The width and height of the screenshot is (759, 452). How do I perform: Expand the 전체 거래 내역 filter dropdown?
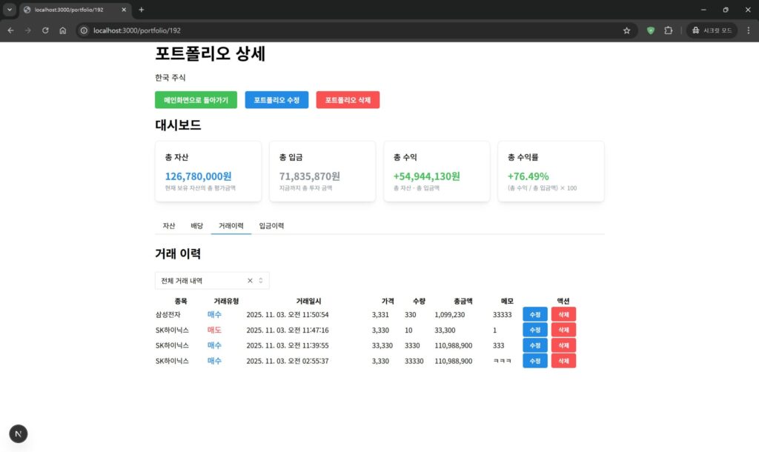click(261, 281)
